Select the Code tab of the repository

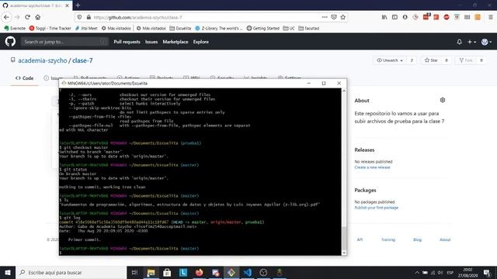click(24, 78)
